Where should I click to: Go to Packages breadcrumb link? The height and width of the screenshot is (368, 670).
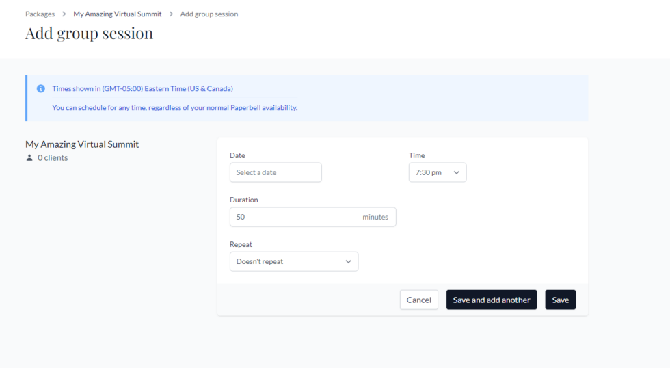40,14
